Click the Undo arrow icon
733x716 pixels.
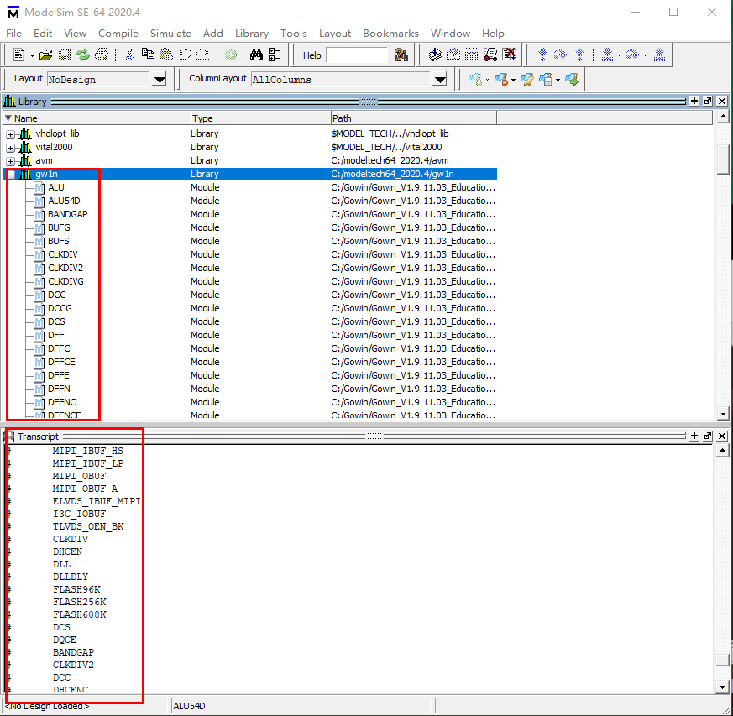click(x=185, y=55)
